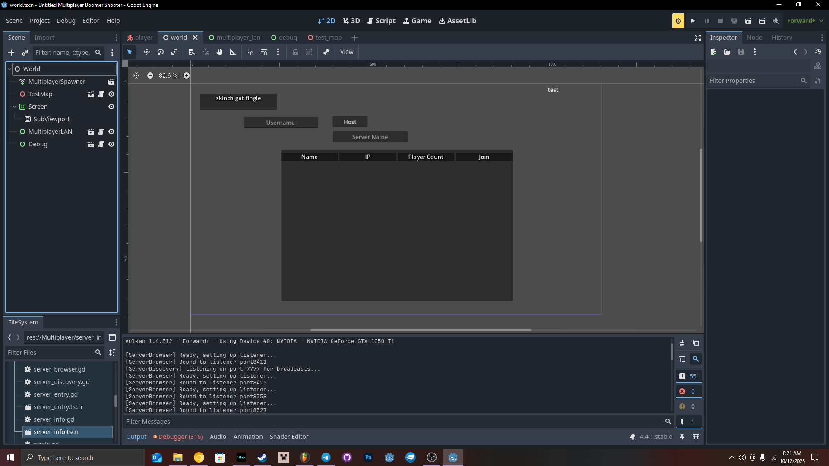Toggle visibility of the Debug node
The image size is (829, 466).
(x=111, y=144)
